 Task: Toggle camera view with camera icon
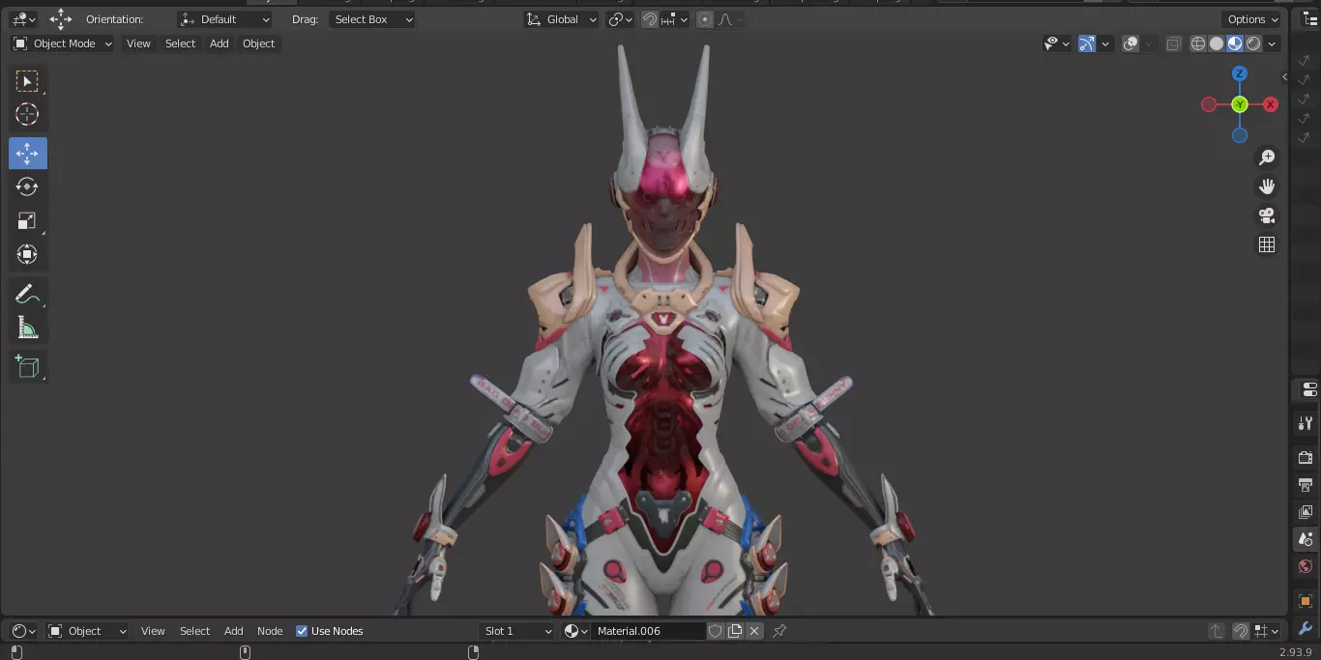[x=1267, y=215]
